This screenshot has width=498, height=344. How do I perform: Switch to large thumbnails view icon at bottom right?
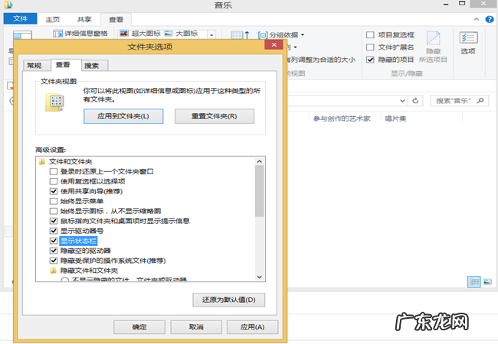point(487,281)
